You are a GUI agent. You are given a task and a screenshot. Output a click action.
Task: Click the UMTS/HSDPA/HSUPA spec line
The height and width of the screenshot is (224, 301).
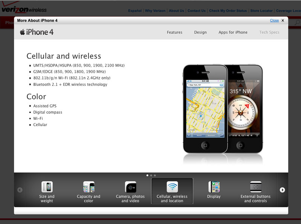(79, 65)
